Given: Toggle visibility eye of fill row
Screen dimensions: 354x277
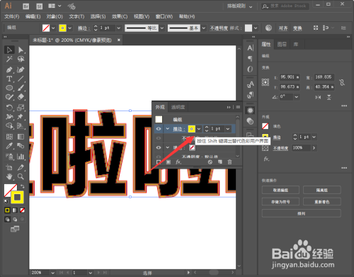Looking at the screenshot, I should pos(159,147).
